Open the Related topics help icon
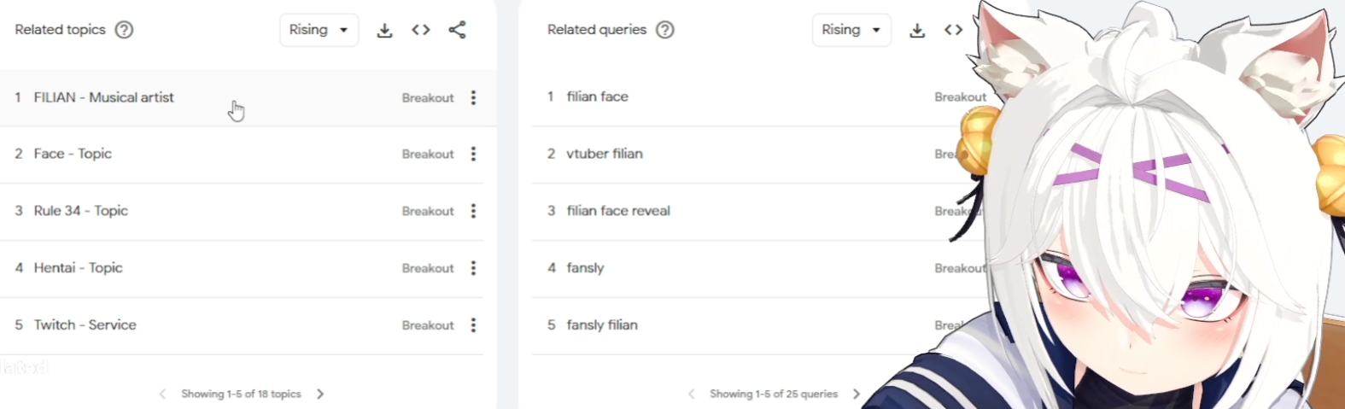The width and height of the screenshot is (1345, 409). pos(124,30)
